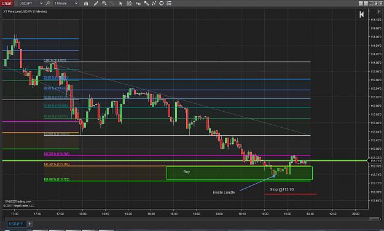384x231 pixels.
Task: Open the Strategies zigzag icon
Action: click(x=154, y=3)
